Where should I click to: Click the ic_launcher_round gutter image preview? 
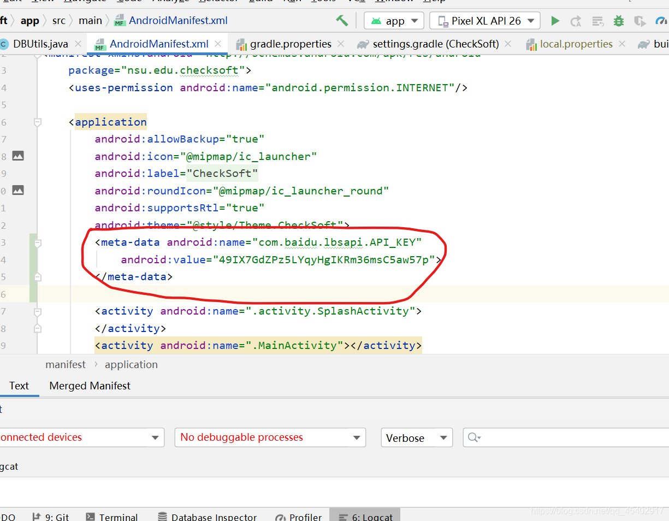pyautogui.click(x=18, y=191)
